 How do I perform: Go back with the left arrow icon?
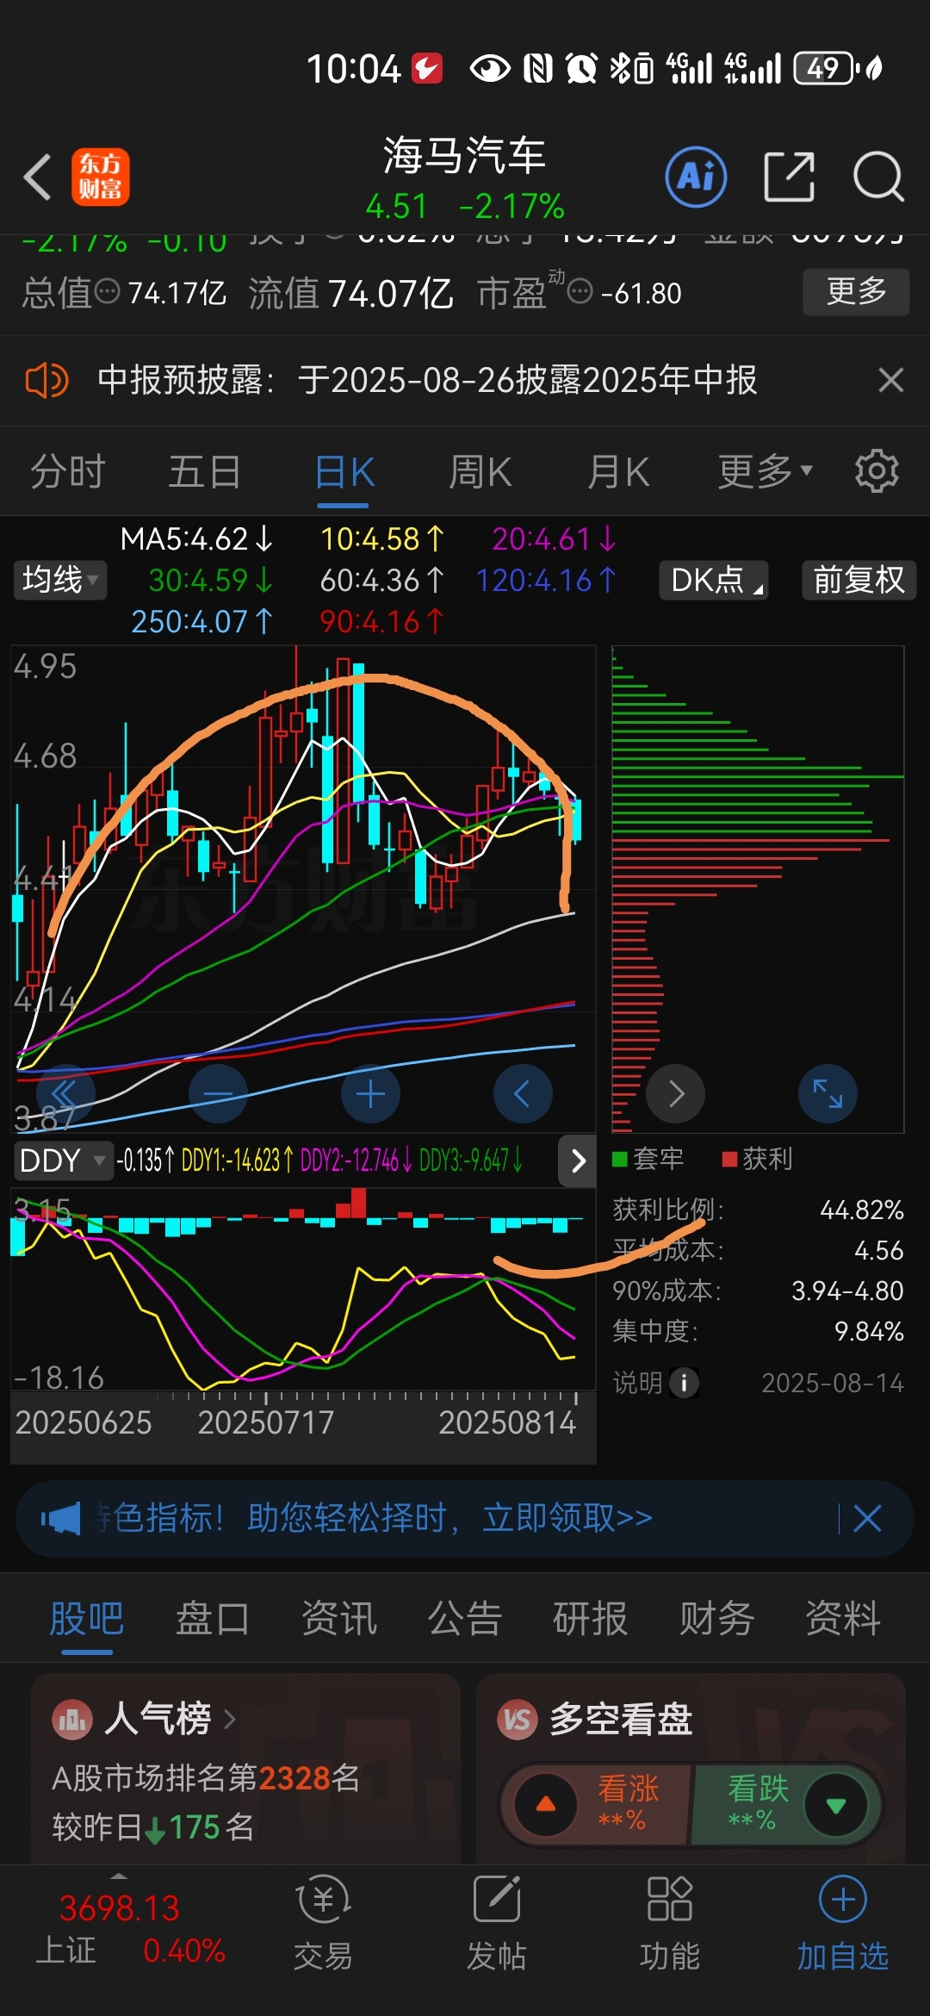[x=38, y=177]
